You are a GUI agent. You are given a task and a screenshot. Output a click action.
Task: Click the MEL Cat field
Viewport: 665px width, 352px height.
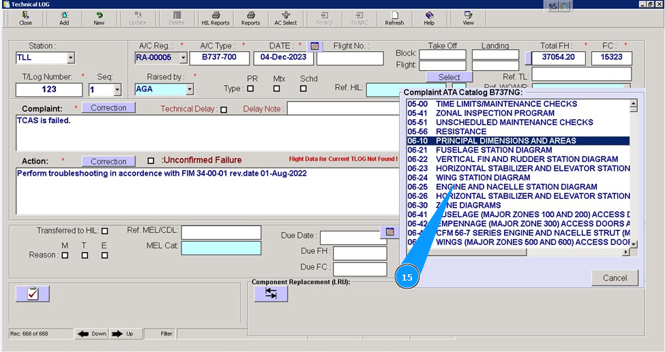click(x=222, y=249)
